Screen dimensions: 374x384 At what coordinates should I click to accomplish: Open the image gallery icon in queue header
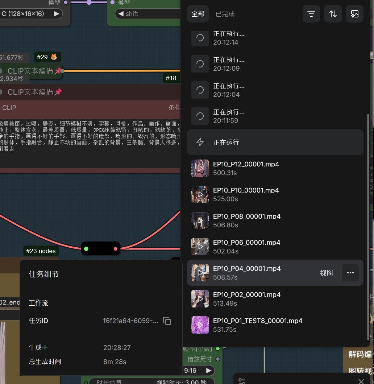pos(355,14)
